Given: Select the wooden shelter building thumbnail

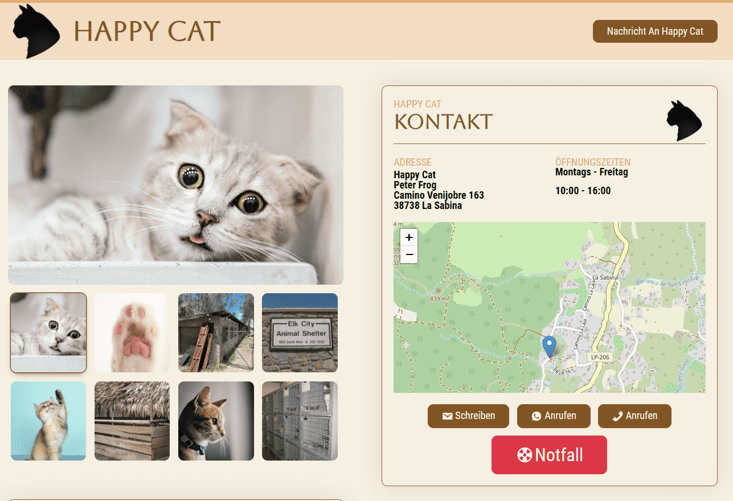Looking at the screenshot, I should click(216, 332).
